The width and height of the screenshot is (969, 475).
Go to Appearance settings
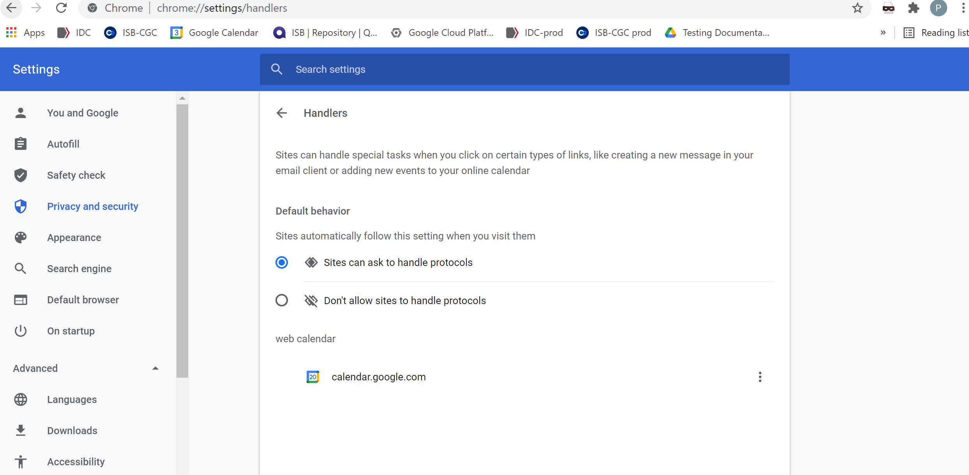74,237
